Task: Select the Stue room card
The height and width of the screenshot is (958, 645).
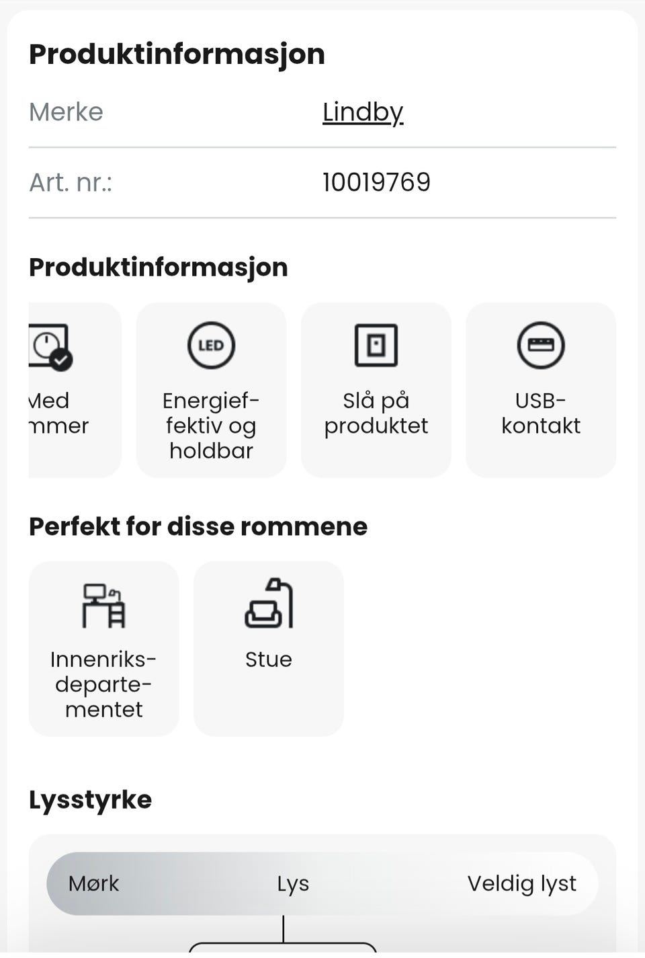Action: click(269, 649)
